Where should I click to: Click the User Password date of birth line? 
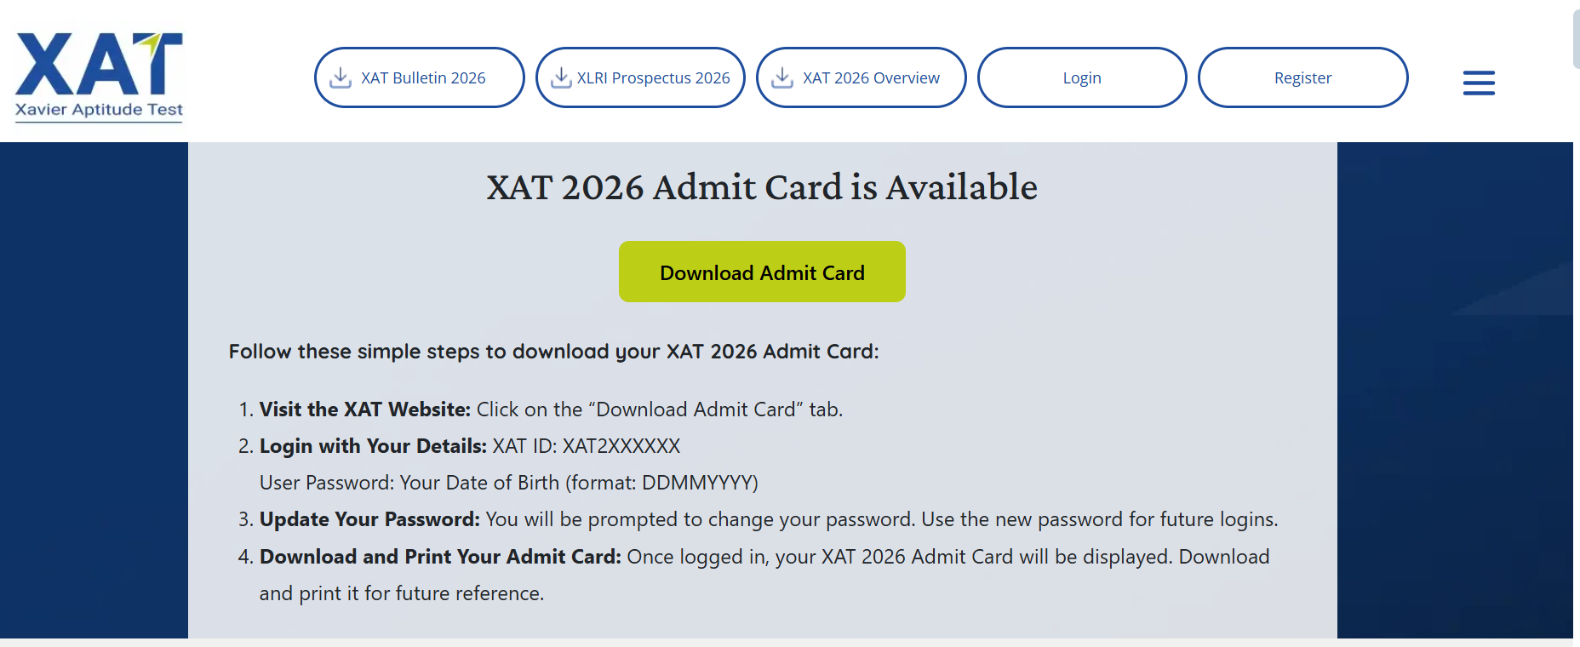[x=509, y=483]
